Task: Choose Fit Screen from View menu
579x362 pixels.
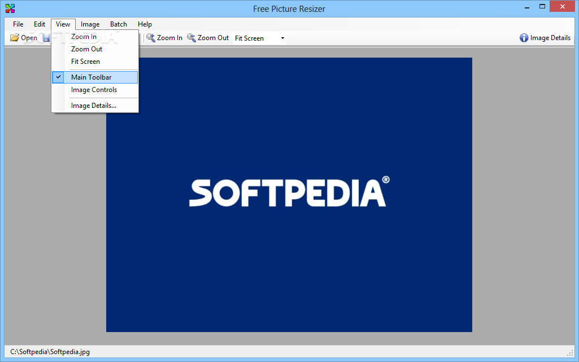Action: pyautogui.click(x=95, y=61)
